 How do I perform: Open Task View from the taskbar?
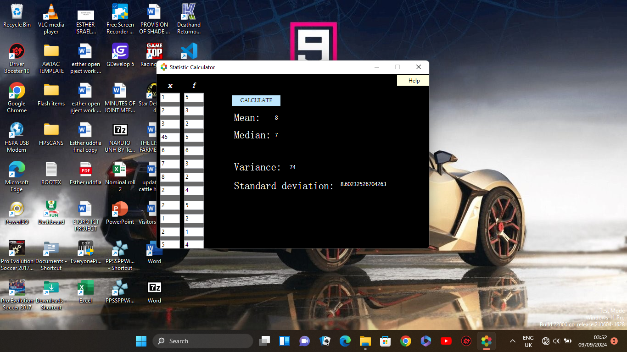coord(264,341)
